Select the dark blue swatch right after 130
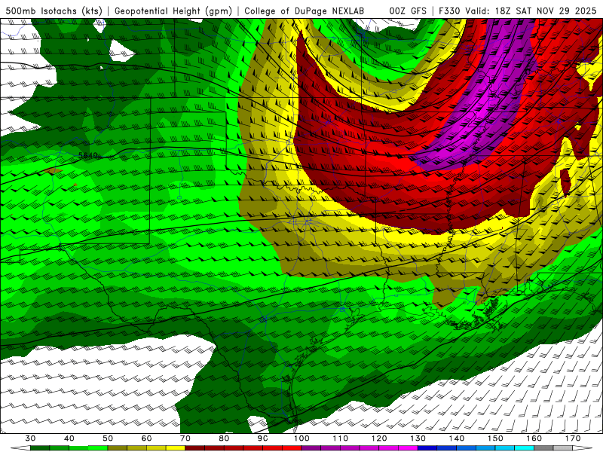The image size is (603, 452). click(x=427, y=448)
